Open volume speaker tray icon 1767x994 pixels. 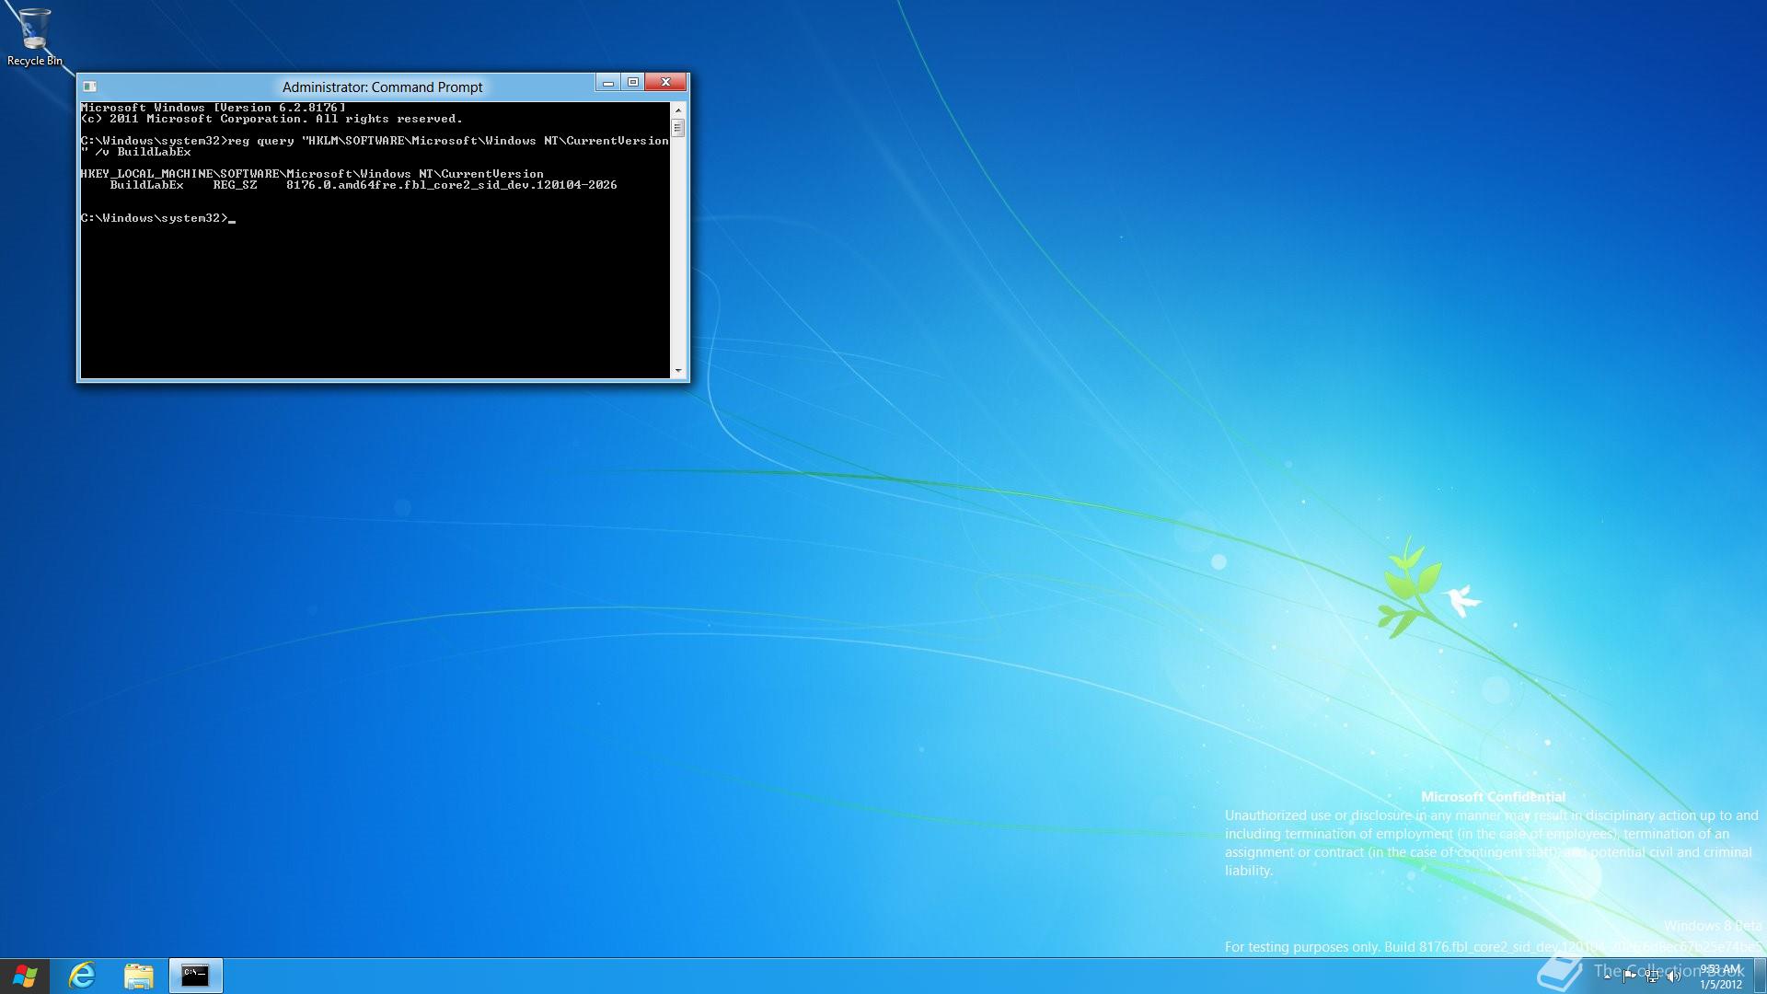[x=1673, y=977]
